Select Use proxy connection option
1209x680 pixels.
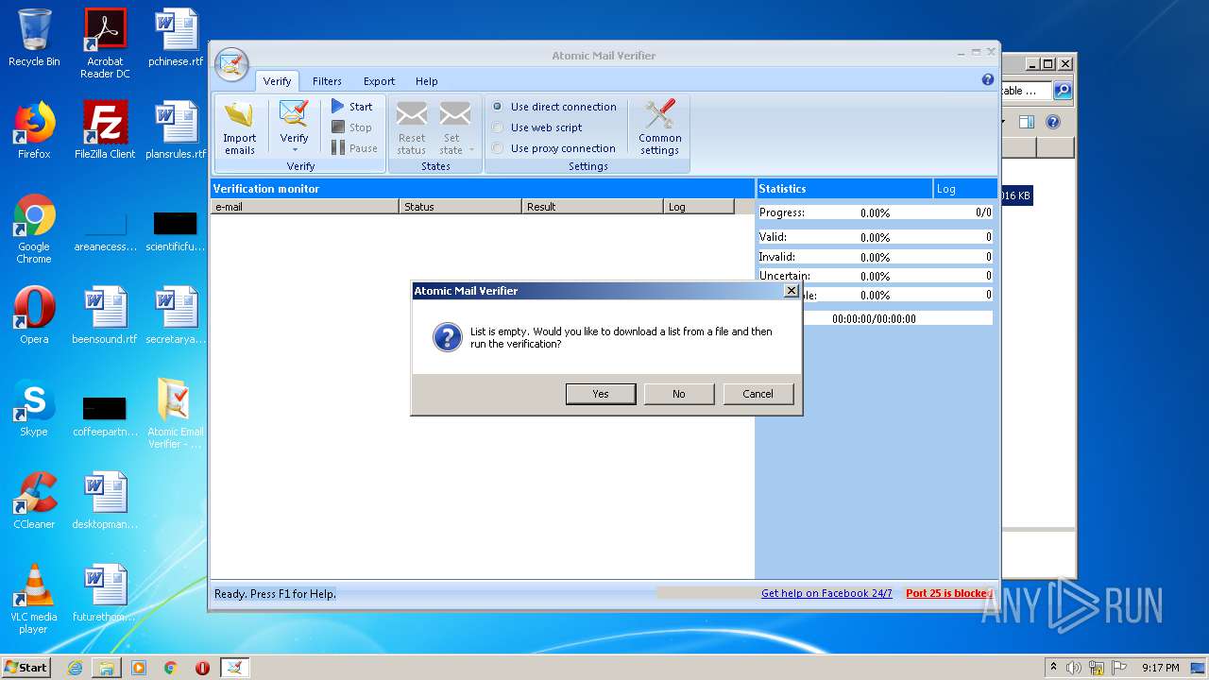click(554, 148)
